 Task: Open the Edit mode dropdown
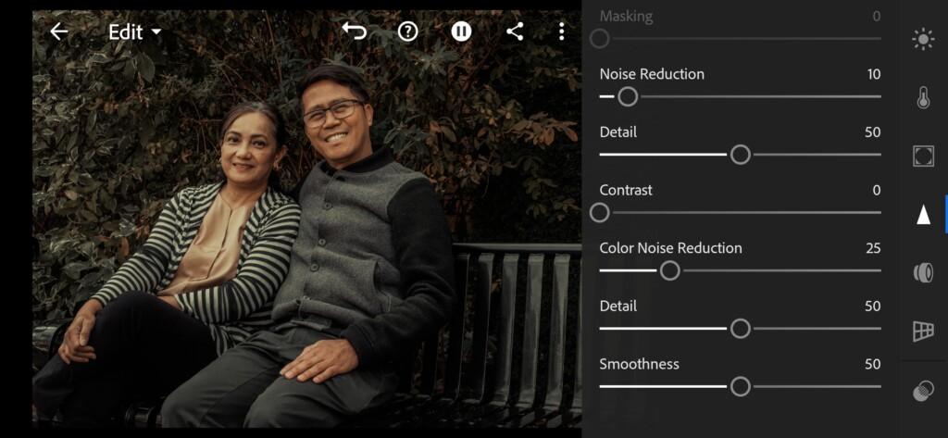point(135,32)
